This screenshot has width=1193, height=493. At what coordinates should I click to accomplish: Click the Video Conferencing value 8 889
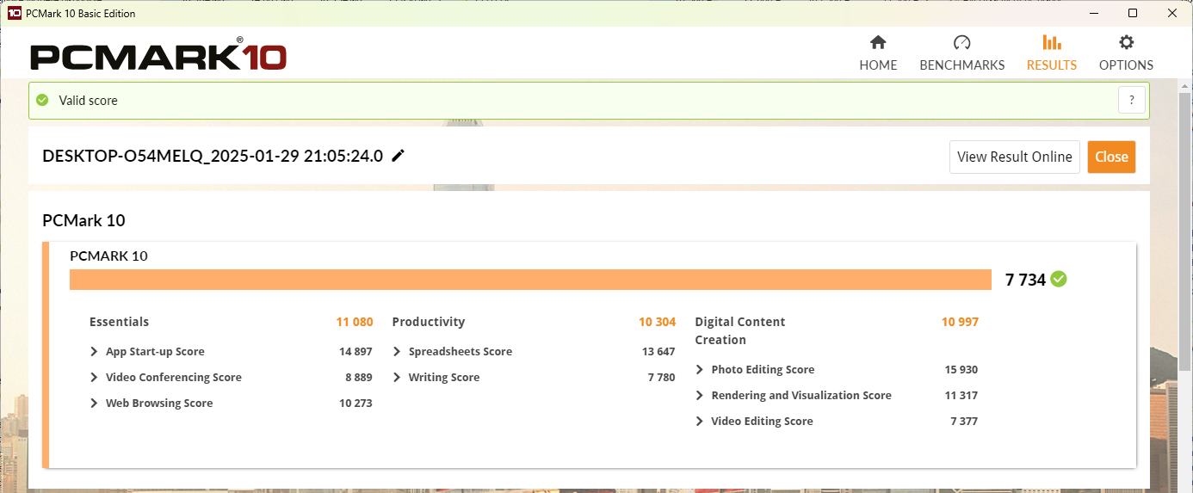(359, 378)
